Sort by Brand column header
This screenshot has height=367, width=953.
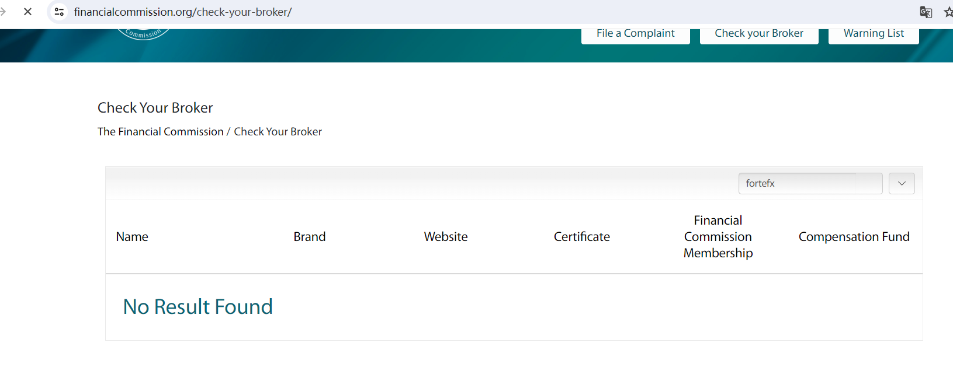tap(310, 237)
